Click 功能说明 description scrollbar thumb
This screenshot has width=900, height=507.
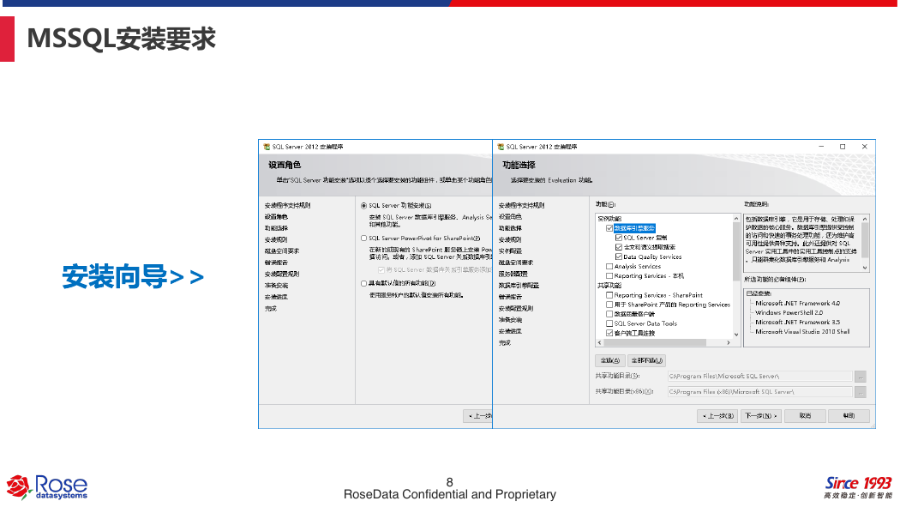(x=865, y=240)
